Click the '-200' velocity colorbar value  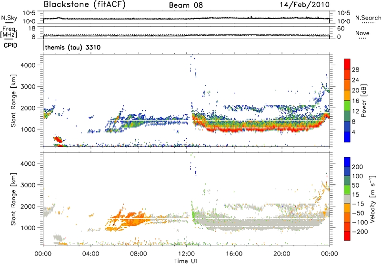(x=360, y=232)
